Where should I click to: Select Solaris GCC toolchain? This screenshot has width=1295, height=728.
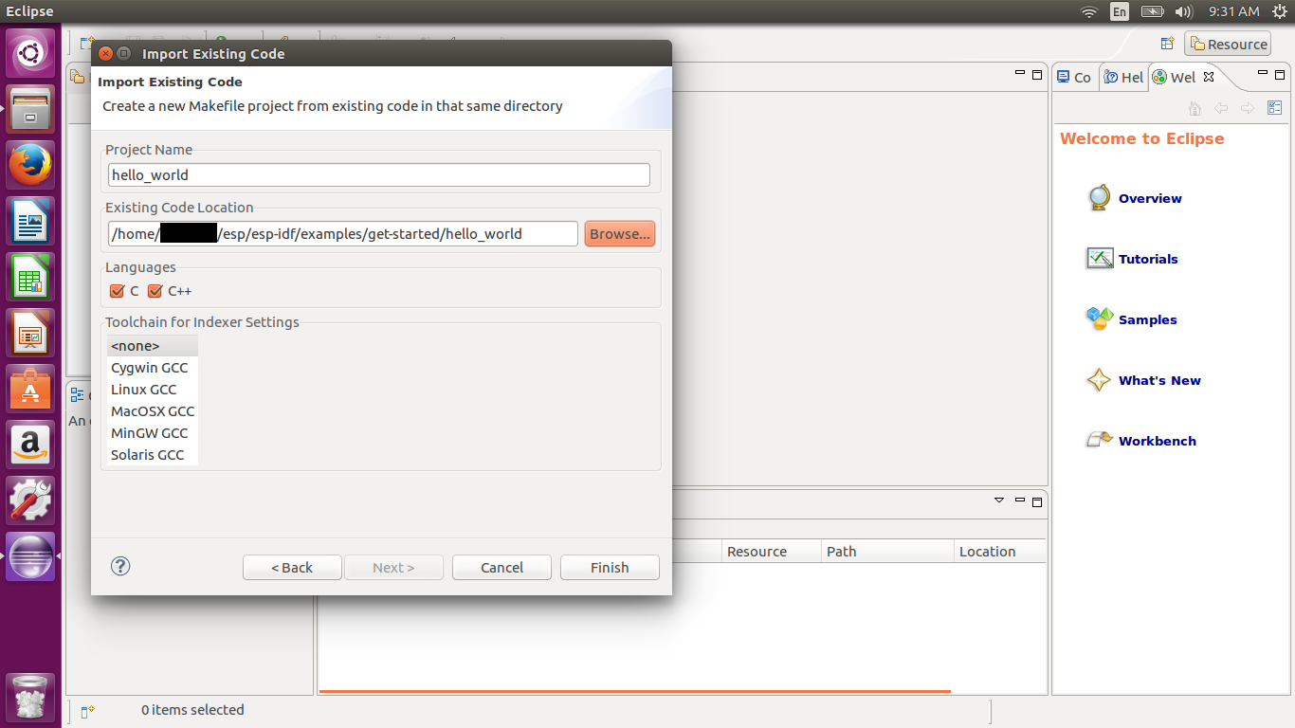pyautogui.click(x=153, y=455)
